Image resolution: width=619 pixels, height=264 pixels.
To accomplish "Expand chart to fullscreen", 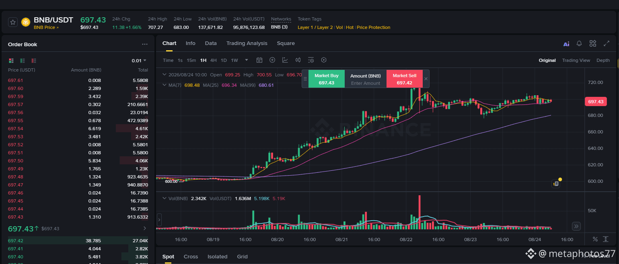I will pos(607,43).
